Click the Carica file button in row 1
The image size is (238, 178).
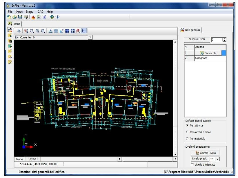pyautogui.click(x=208, y=53)
